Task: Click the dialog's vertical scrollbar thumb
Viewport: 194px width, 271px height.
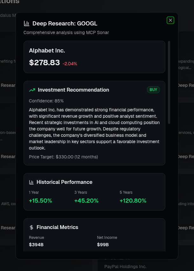Action: [x=169, y=82]
